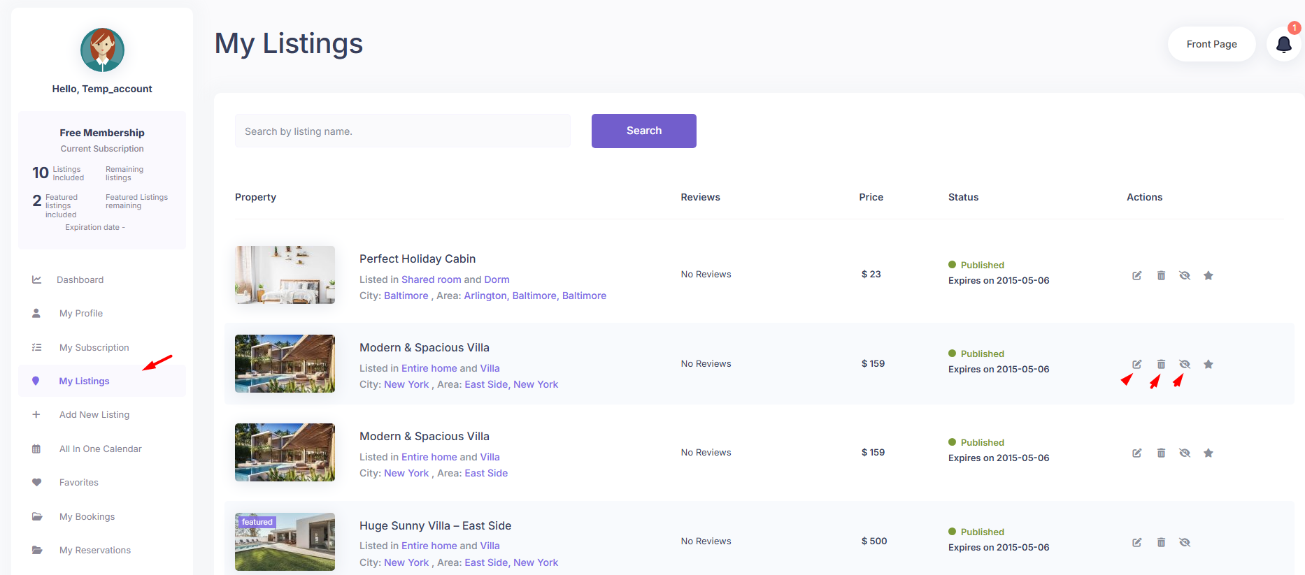Edit the Huge Sunny Villa listing
Image resolution: width=1305 pixels, height=575 pixels.
1137,542
